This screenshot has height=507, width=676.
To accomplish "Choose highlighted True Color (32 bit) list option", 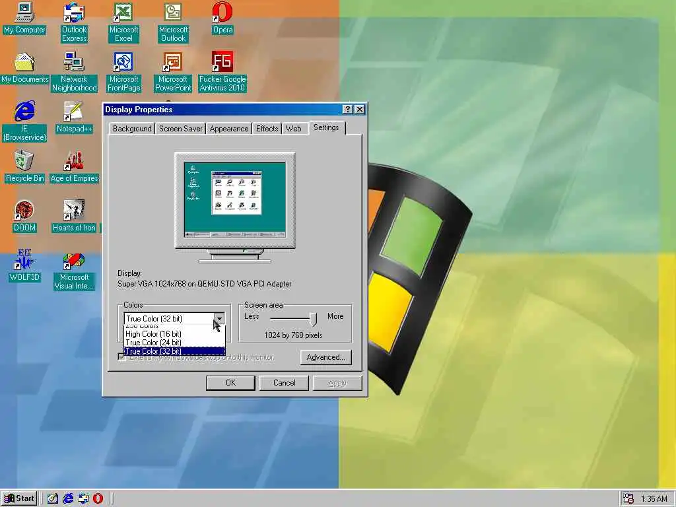I will point(174,351).
